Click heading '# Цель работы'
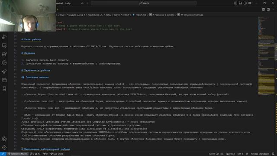The width and height of the screenshot is (277, 156). click(x=31, y=39)
